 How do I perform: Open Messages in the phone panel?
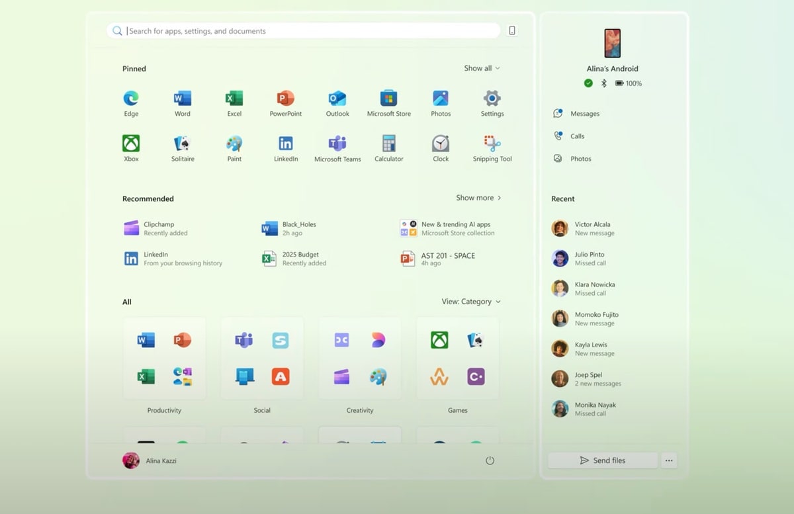pos(584,114)
